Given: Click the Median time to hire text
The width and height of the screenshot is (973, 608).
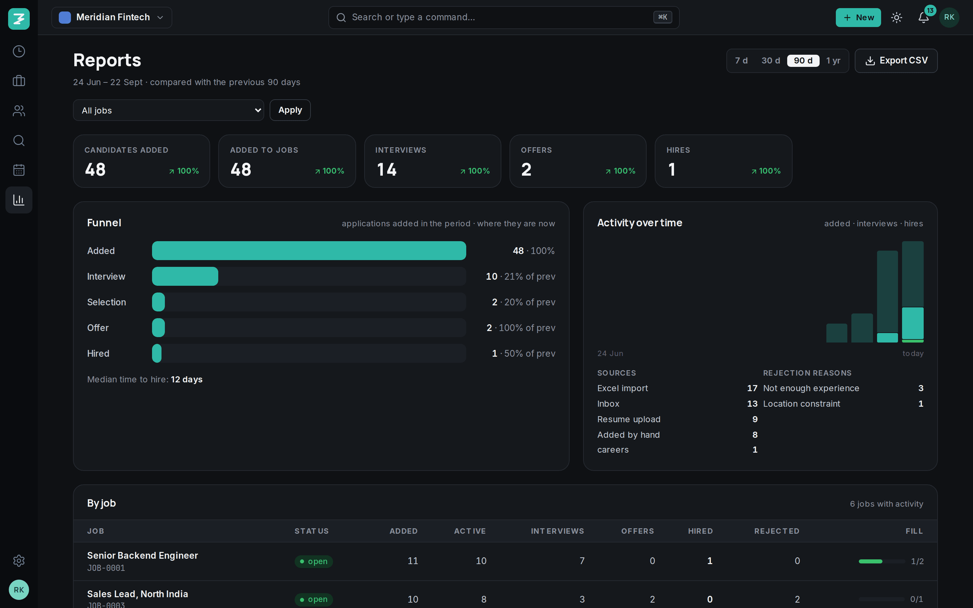Looking at the screenshot, I should pyautogui.click(x=145, y=380).
